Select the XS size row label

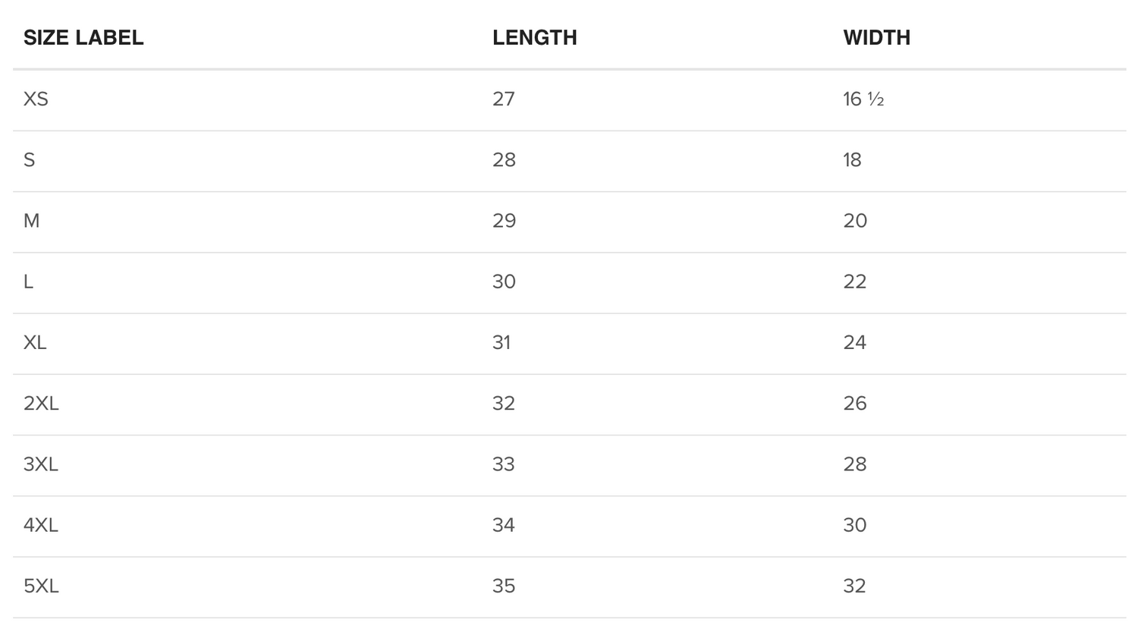36,99
